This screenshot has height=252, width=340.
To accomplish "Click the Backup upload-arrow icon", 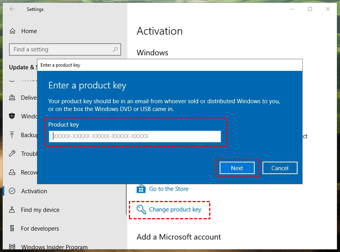I will point(12,135).
